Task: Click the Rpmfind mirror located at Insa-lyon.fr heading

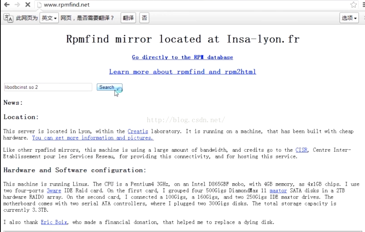Action: point(183,39)
